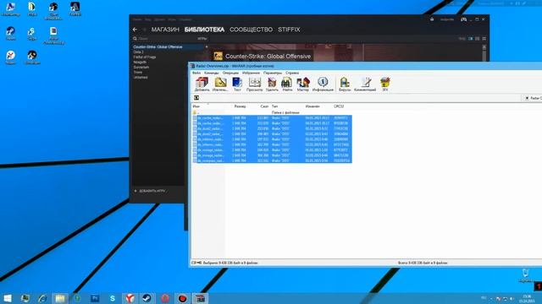
Task: Open the Steam account name dropdown
Action: click(x=447, y=19)
